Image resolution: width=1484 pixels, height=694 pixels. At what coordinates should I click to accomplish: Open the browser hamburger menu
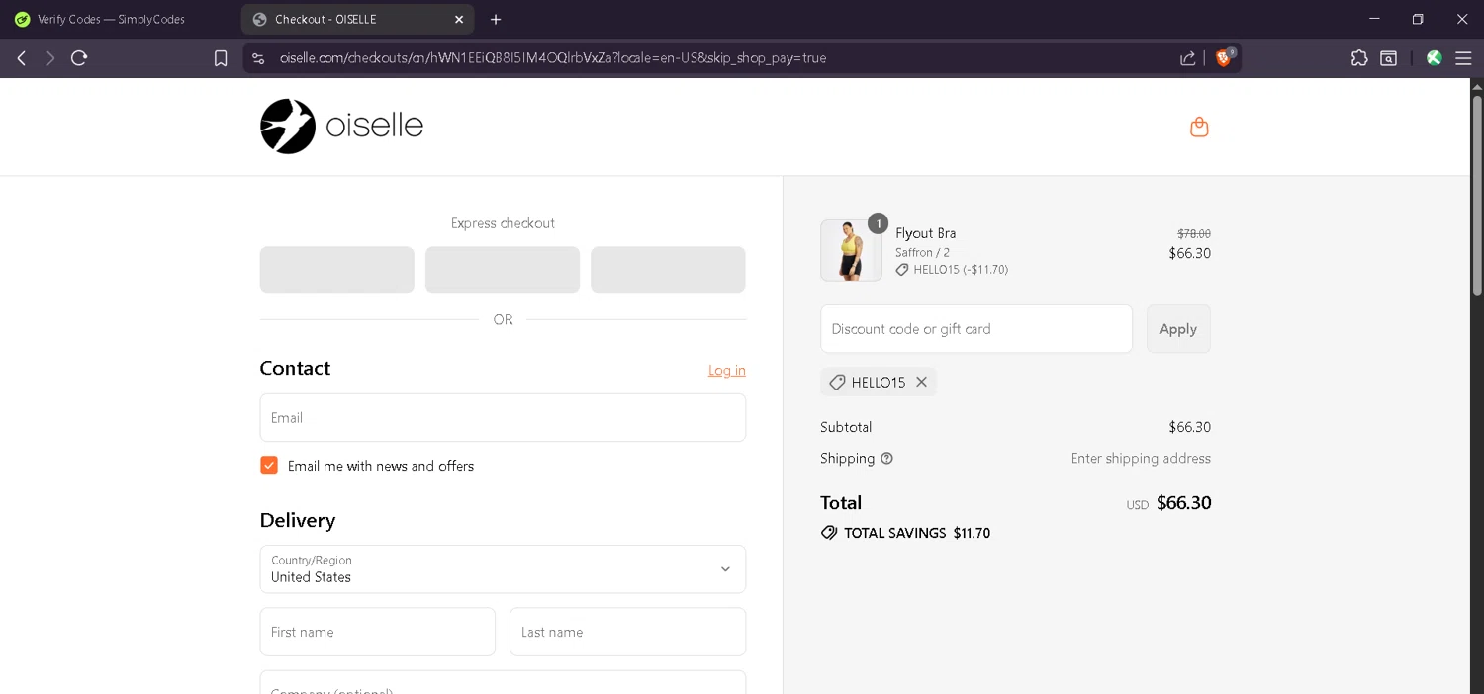[1463, 58]
